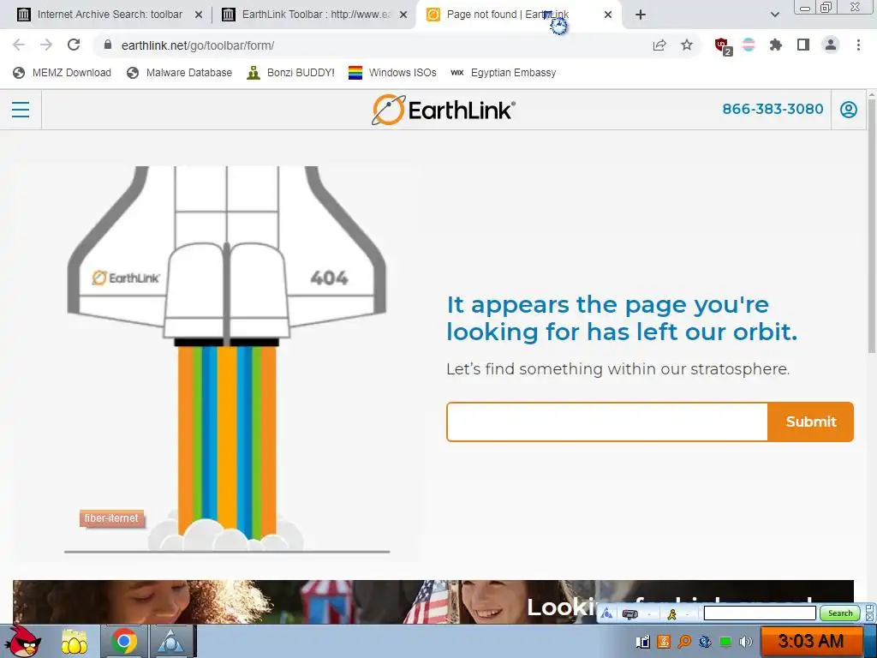Call number 866-383-3080 link
Viewport: 877px width, 658px height.
[x=773, y=109]
